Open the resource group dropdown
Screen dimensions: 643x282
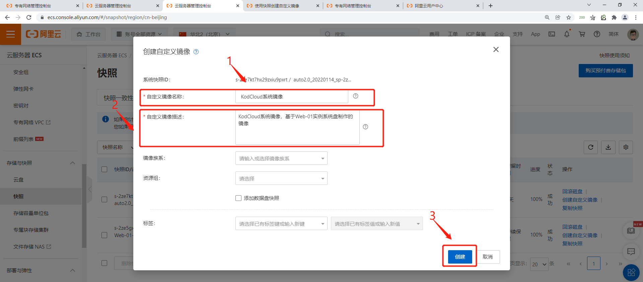click(x=281, y=179)
